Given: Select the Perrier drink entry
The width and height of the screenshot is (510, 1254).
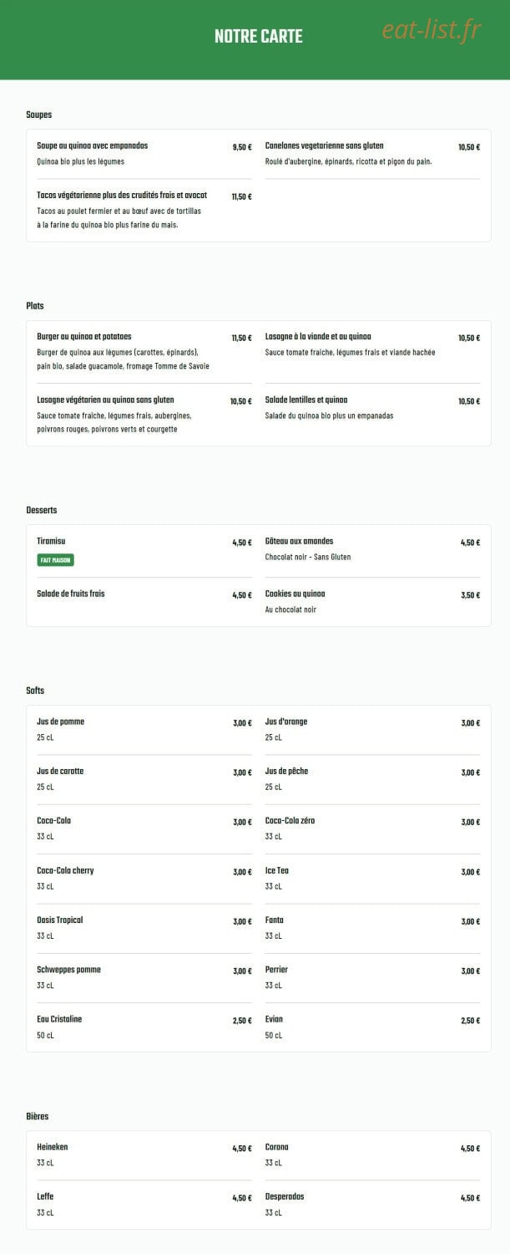Looking at the screenshot, I should click(x=372, y=977).
